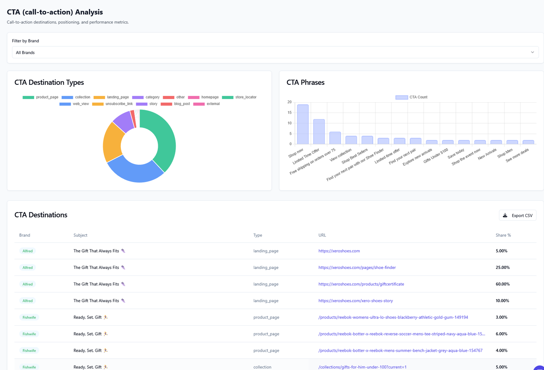Click the Share % column header
The width and height of the screenshot is (544, 370).
503,235
